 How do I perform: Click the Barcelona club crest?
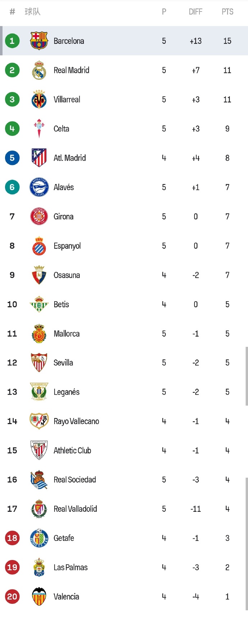point(39,41)
